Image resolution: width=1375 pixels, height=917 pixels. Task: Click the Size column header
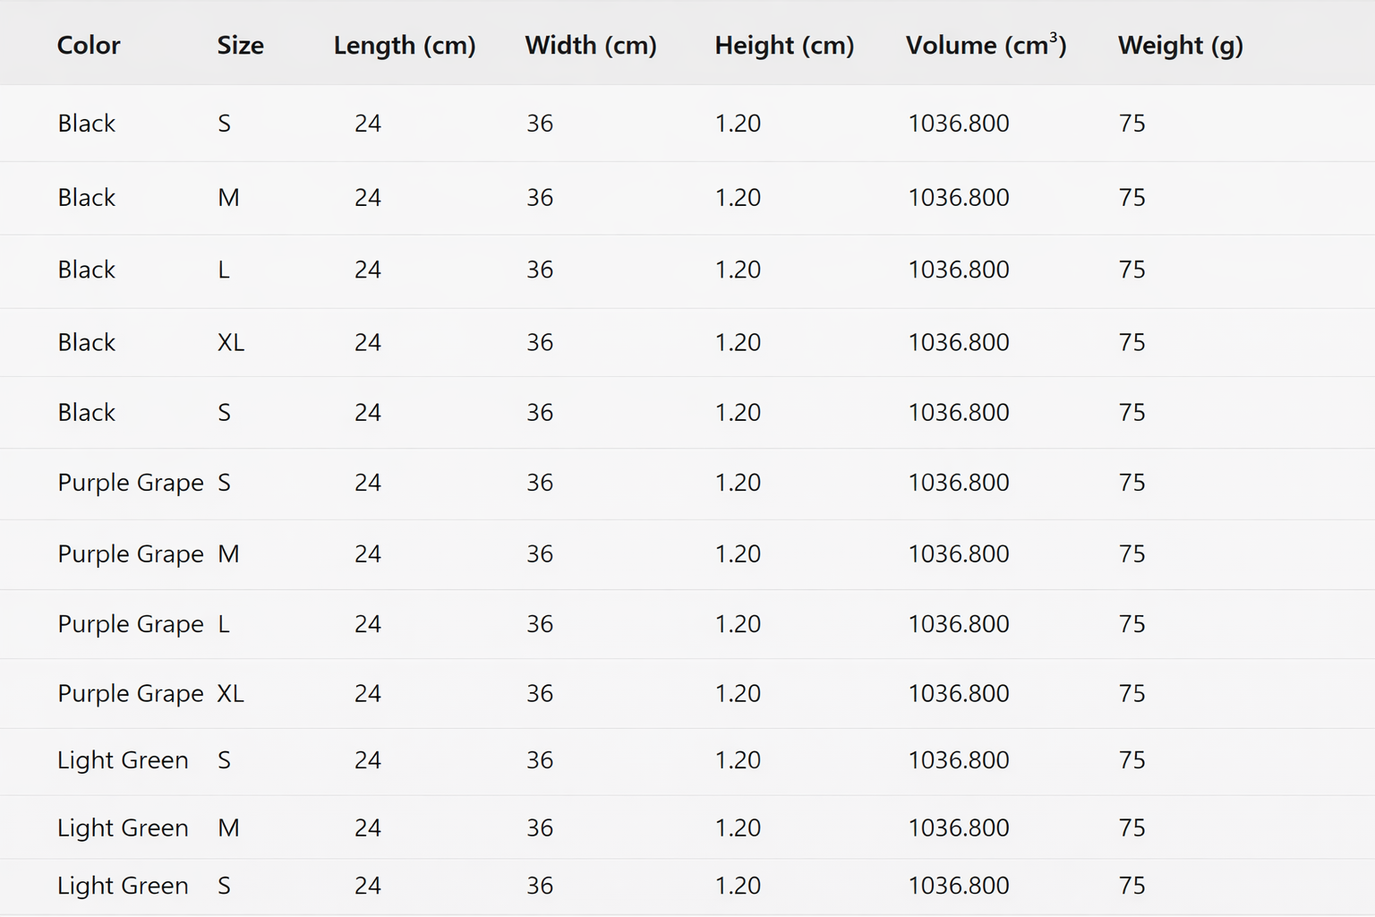[240, 45]
